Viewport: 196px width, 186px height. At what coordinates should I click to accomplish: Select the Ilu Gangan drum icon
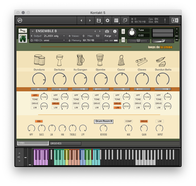point(80,60)
